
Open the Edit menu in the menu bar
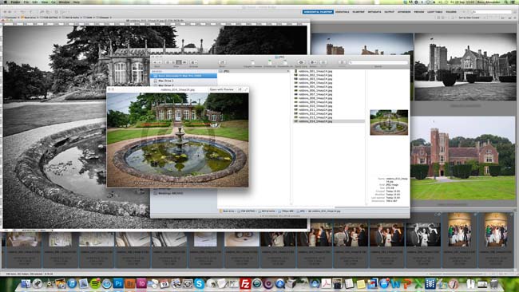coord(35,2)
